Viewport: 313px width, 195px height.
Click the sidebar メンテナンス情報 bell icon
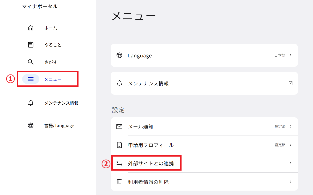[31, 103]
